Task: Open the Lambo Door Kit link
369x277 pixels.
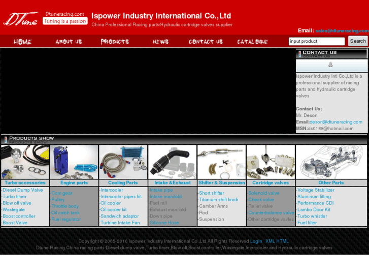Action: [314, 209]
